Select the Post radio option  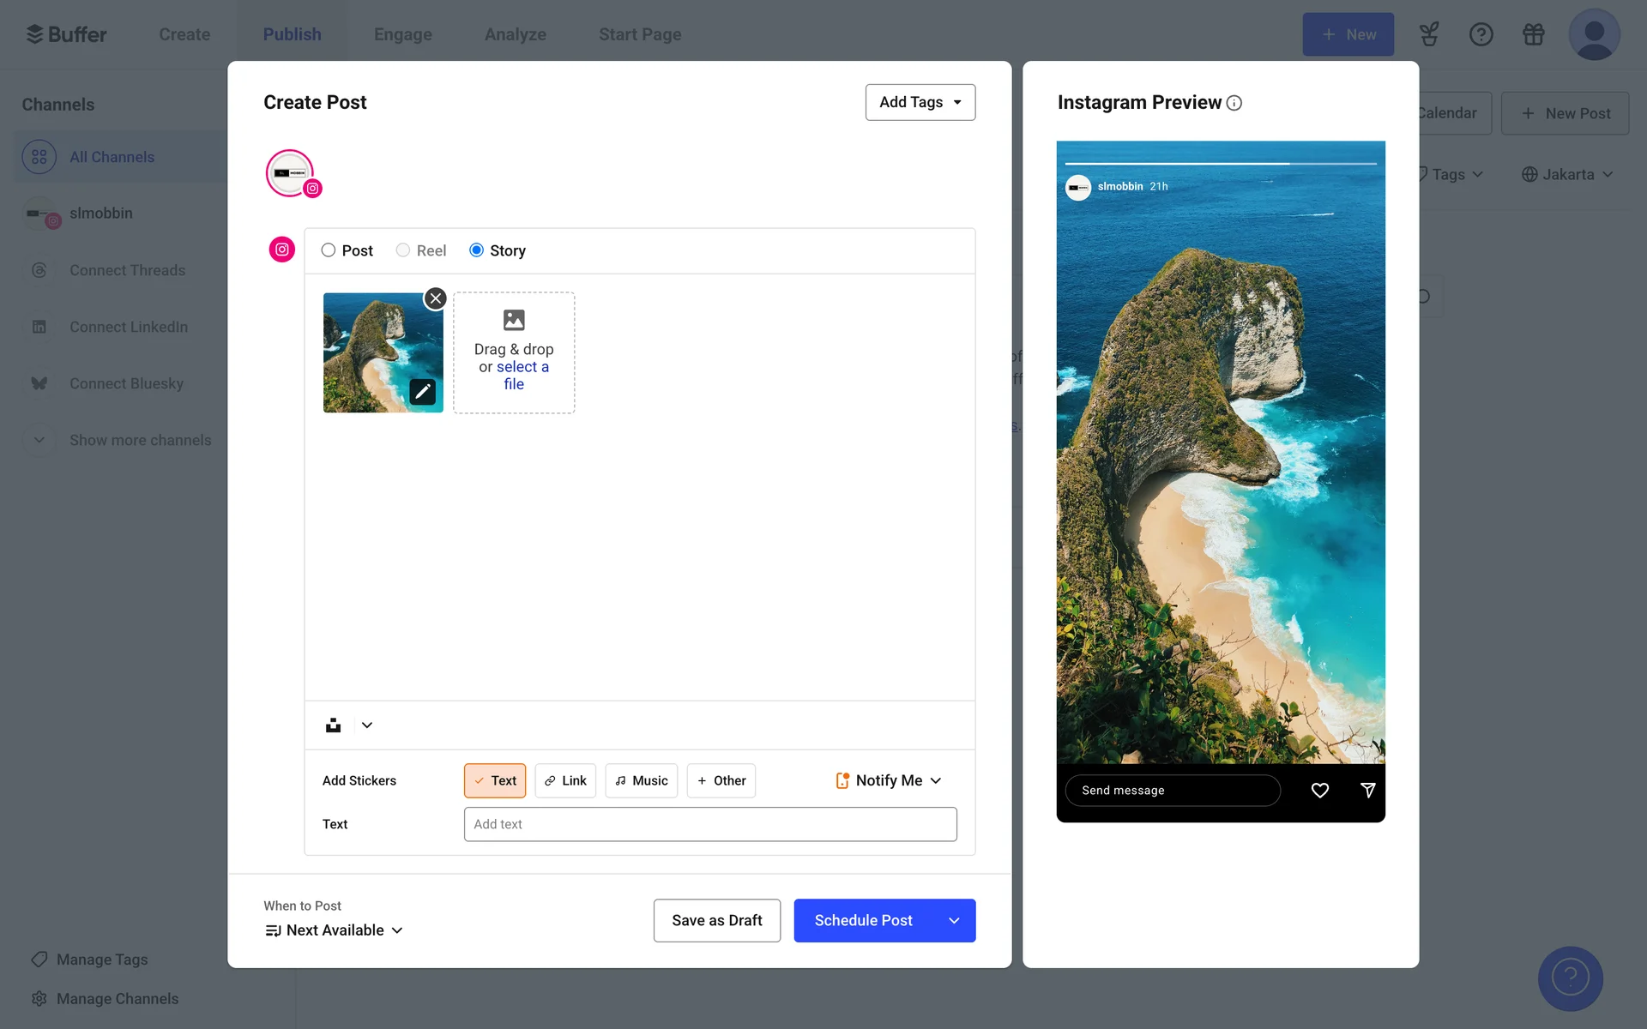click(329, 250)
